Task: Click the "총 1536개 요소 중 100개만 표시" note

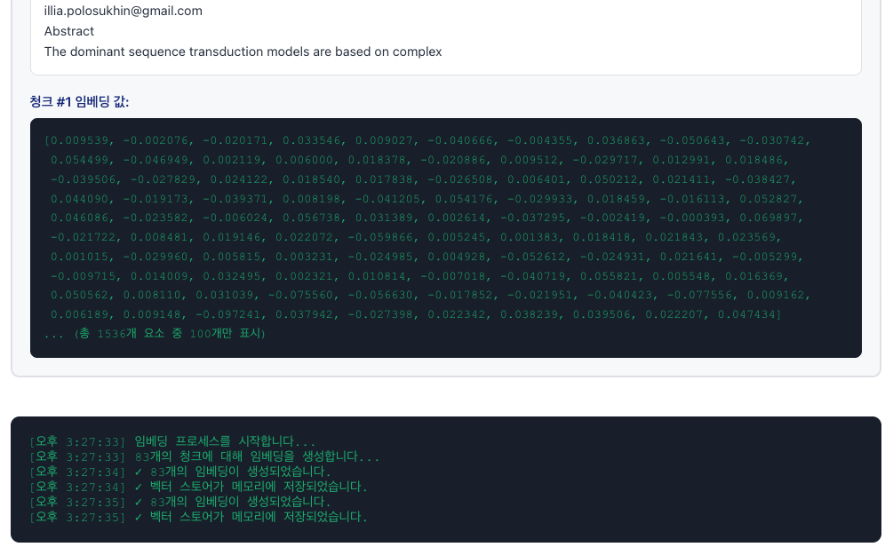Action: 170,334
